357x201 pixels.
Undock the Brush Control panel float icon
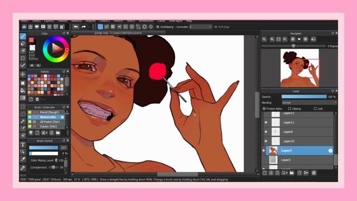point(64,141)
